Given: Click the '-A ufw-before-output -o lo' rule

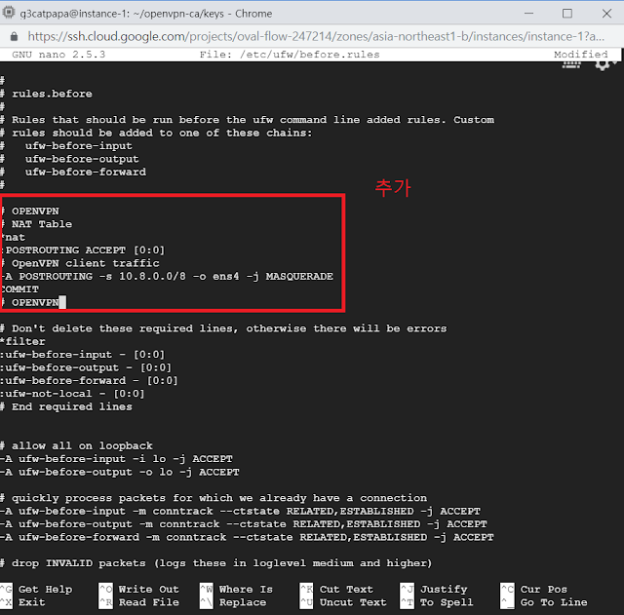Looking at the screenshot, I should pos(120,472).
